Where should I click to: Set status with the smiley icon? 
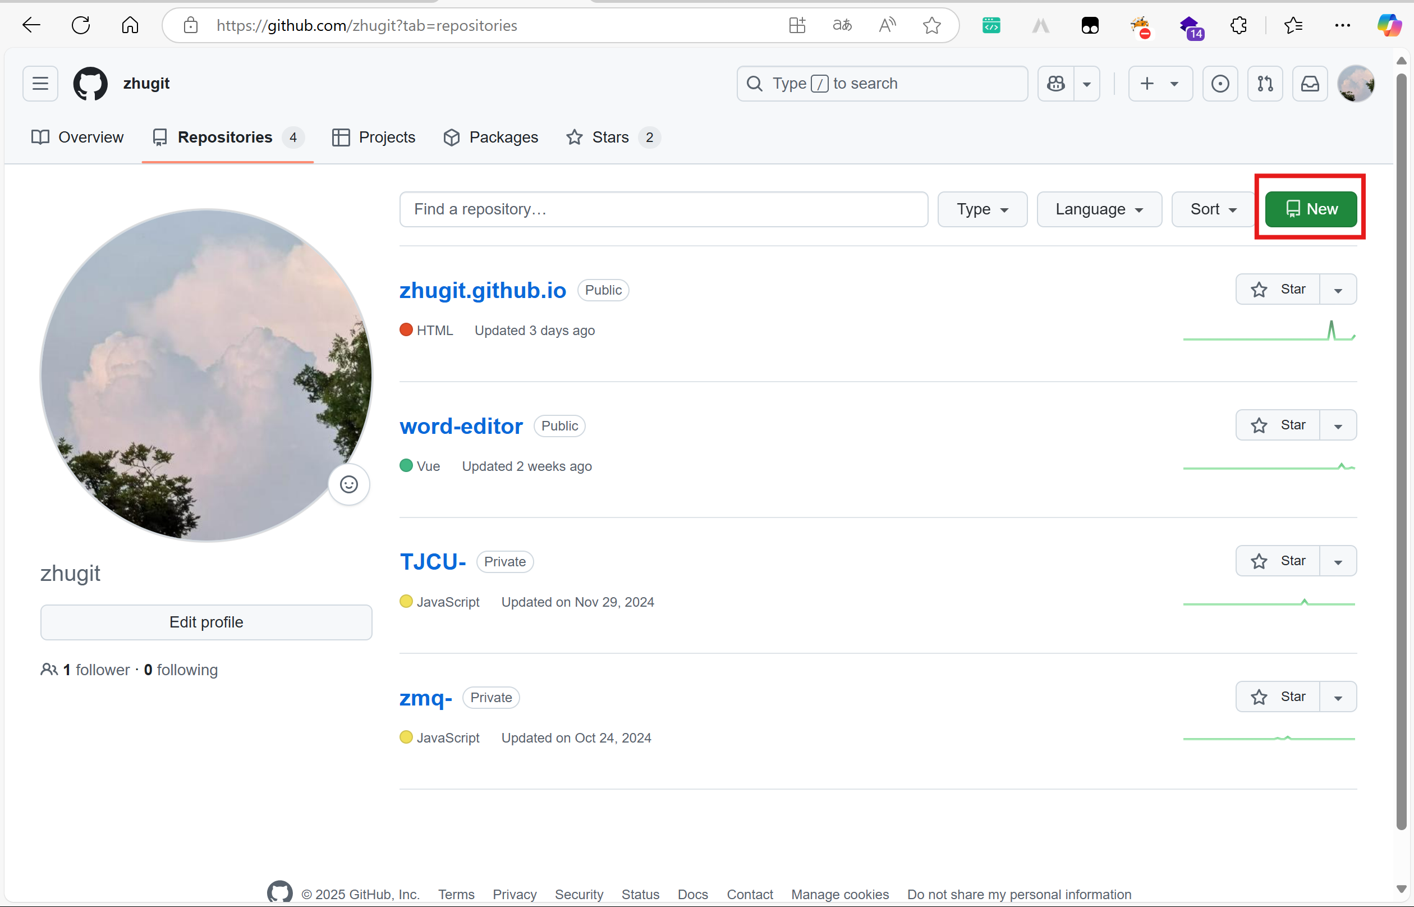tap(349, 484)
